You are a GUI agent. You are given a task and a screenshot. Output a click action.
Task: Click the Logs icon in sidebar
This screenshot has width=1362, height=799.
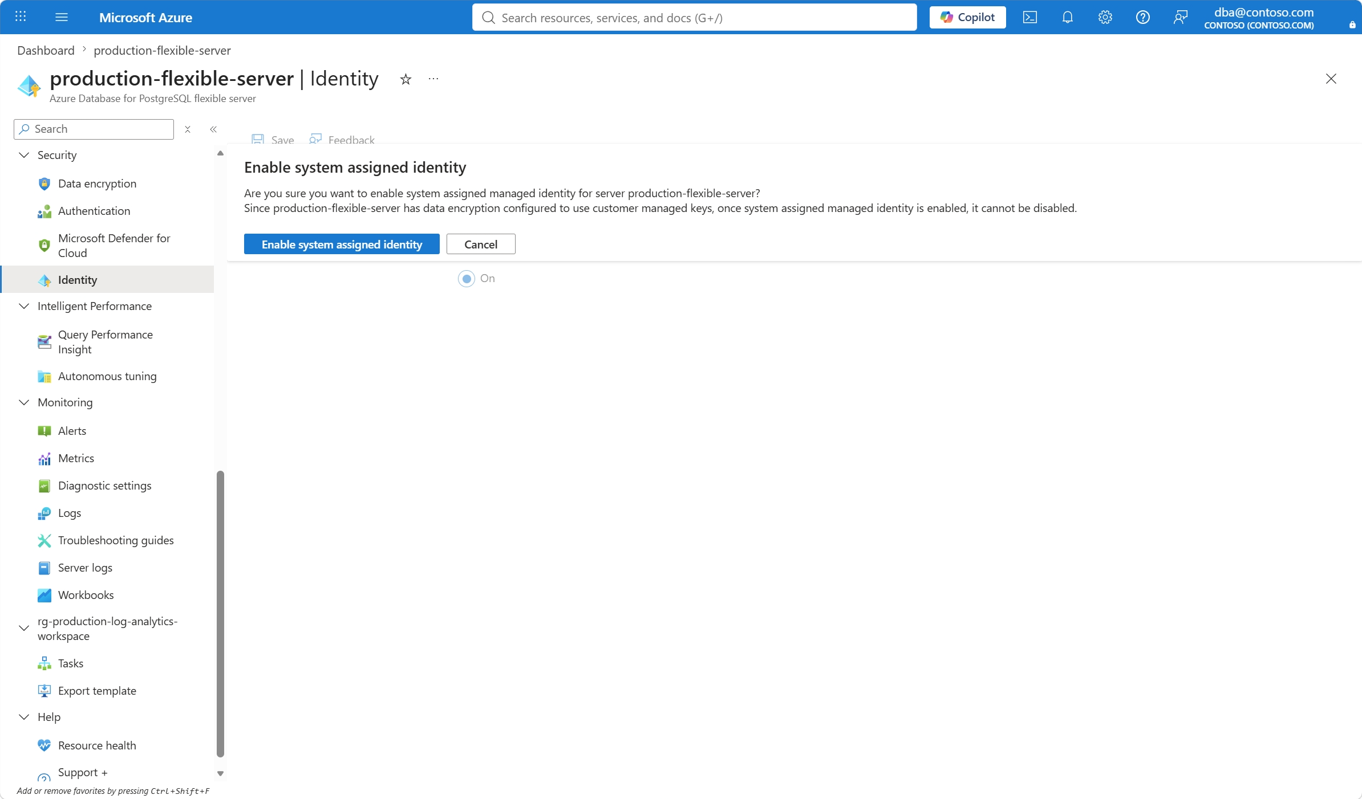(44, 513)
